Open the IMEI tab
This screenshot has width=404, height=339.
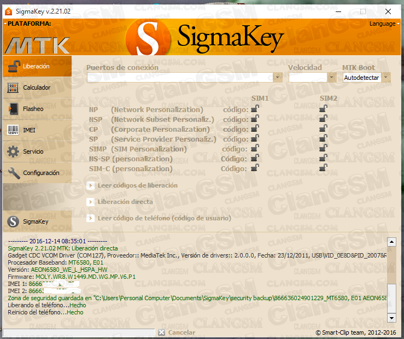click(x=37, y=130)
